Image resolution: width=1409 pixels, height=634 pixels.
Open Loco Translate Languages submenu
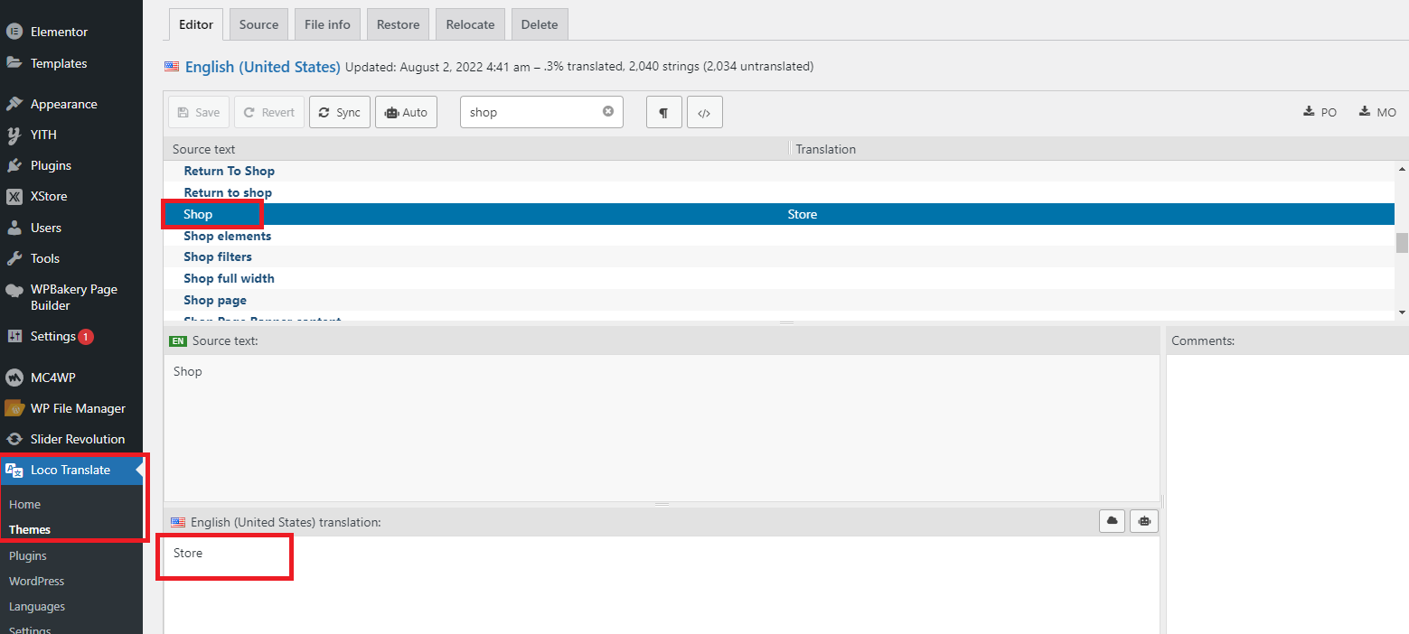tap(37, 606)
